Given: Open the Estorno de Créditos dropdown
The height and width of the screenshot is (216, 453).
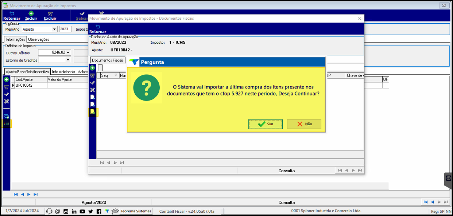Looking at the screenshot, I should (68, 60).
